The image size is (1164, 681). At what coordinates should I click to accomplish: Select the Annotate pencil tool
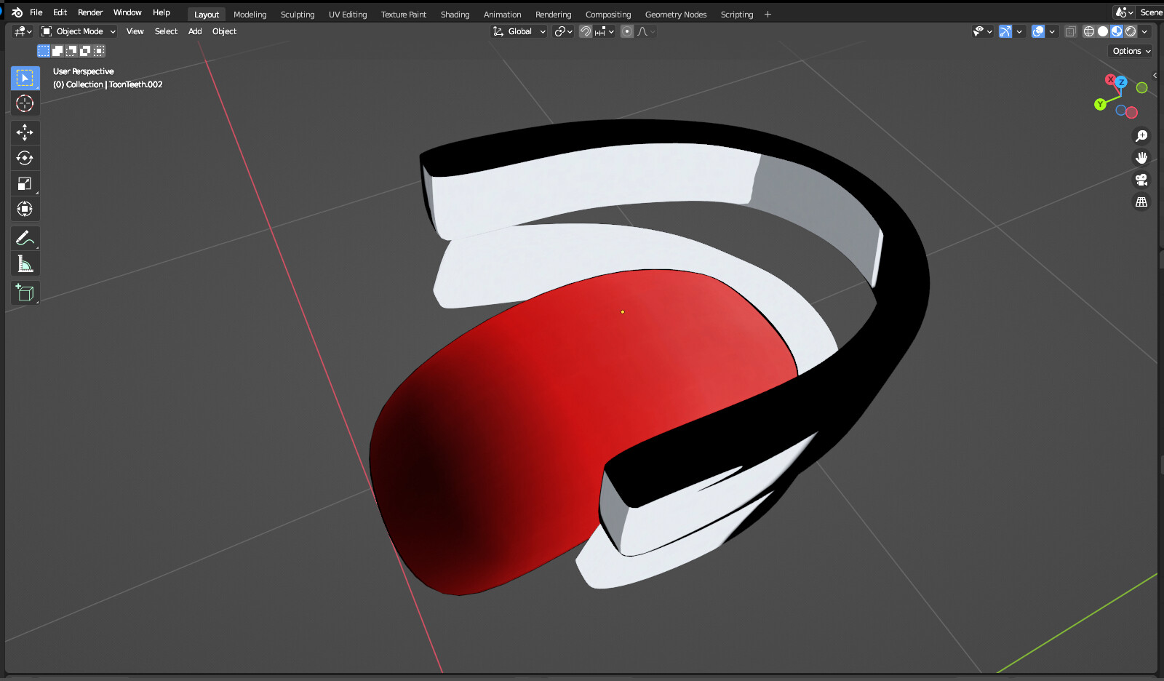(x=25, y=238)
